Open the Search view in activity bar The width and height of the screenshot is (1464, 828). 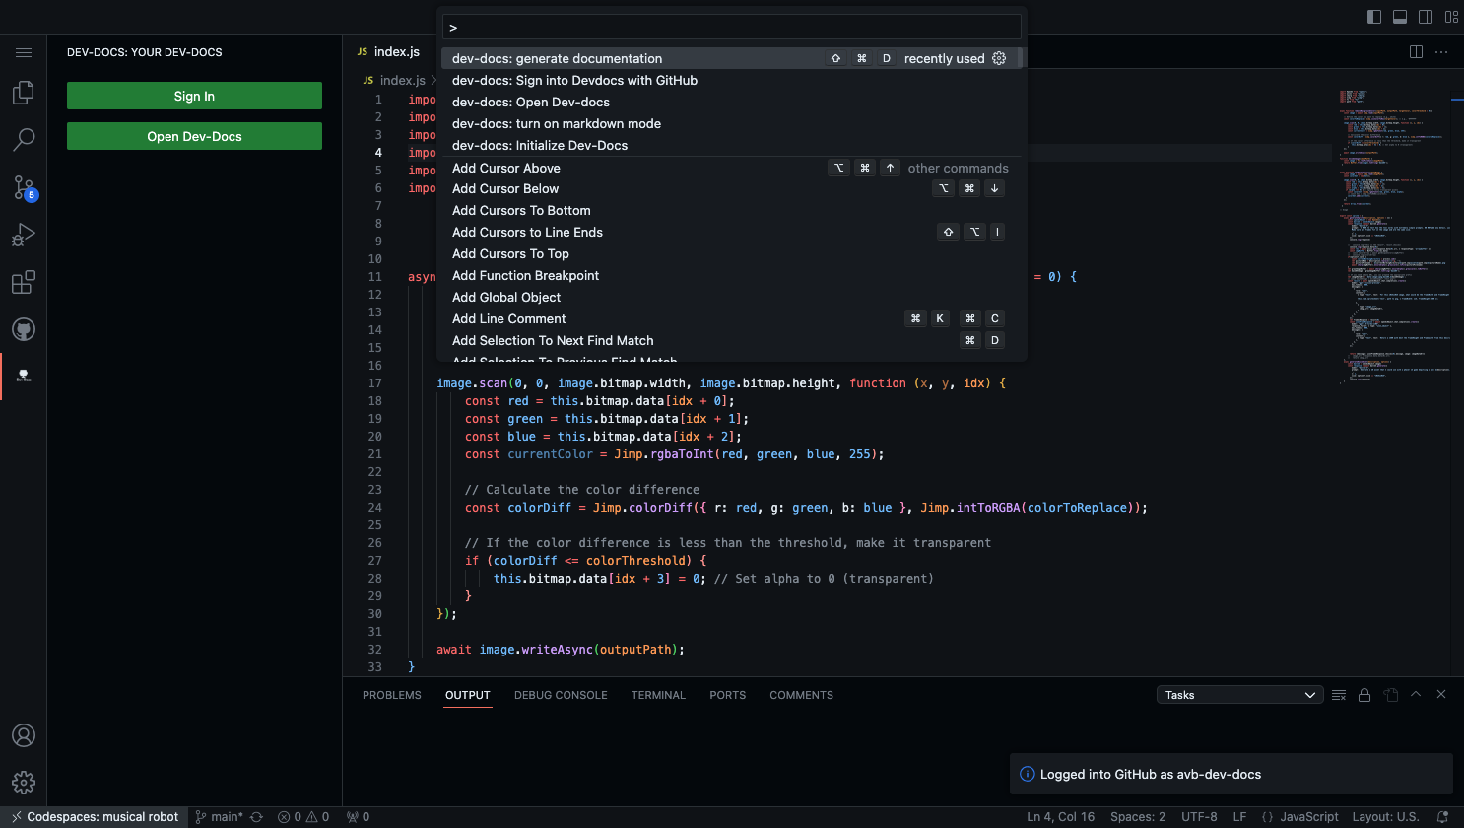point(24,140)
